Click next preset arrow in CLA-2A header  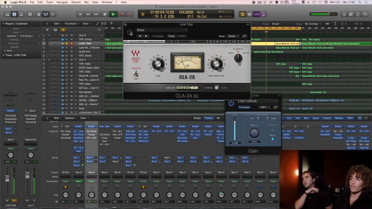(146, 36)
